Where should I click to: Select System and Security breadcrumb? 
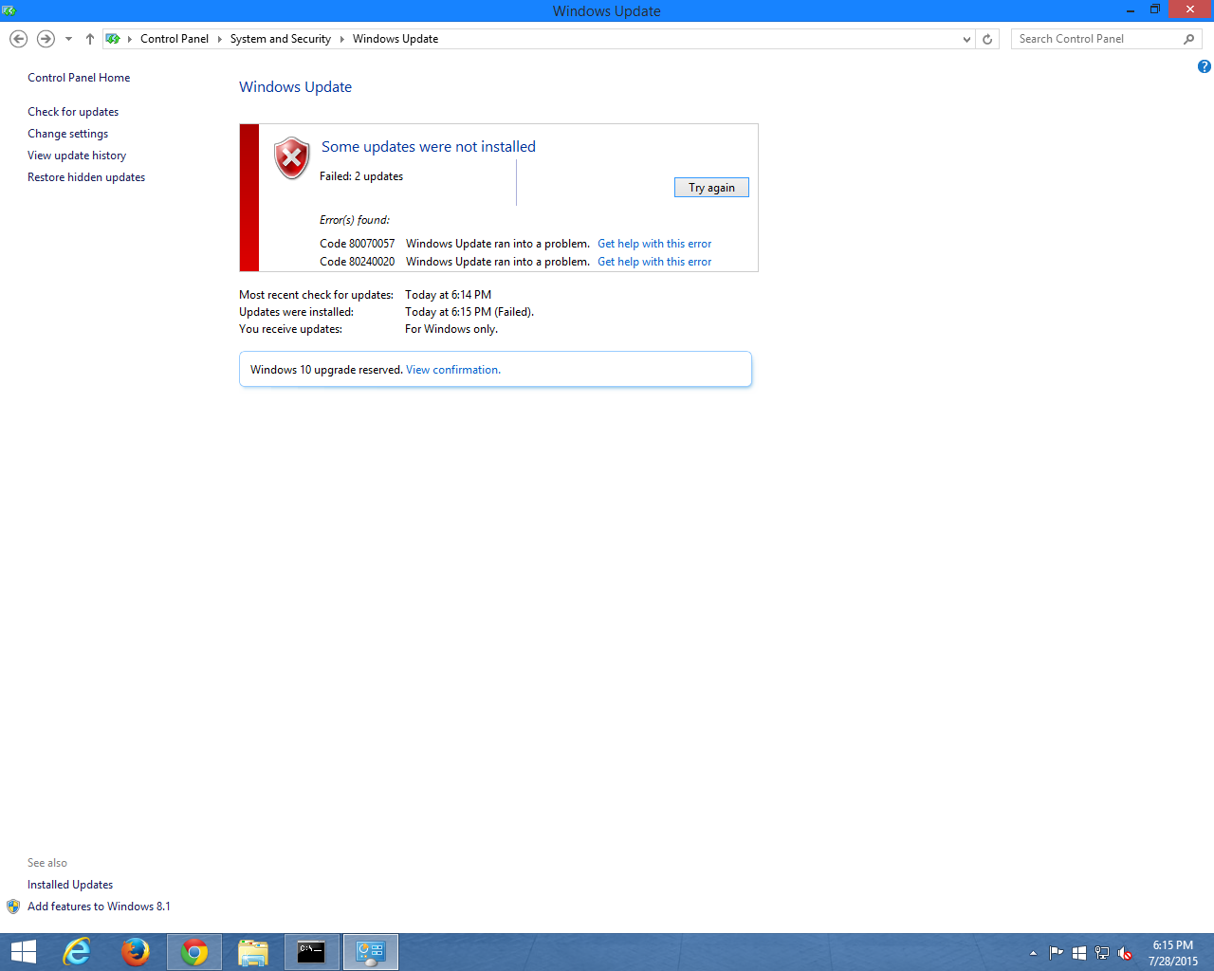281,39
